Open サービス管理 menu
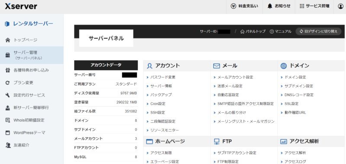This screenshot has width=346, height=164. point(314,6)
